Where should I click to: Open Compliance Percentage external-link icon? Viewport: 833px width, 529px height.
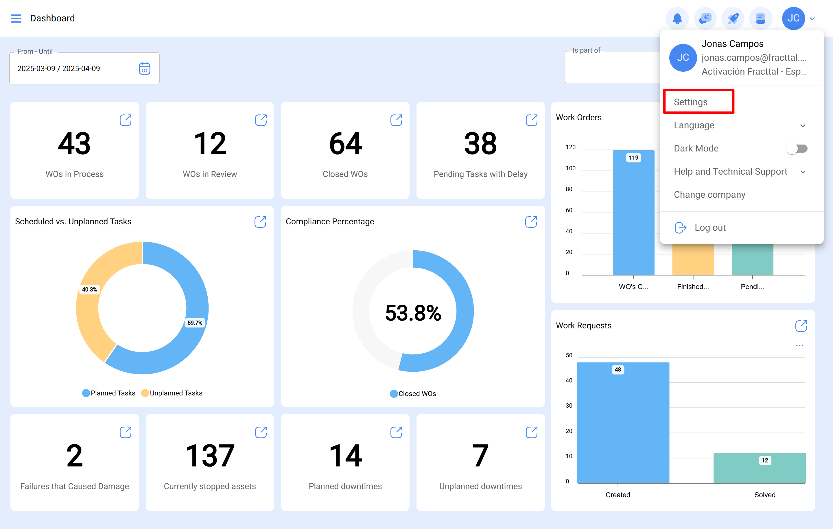point(532,222)
